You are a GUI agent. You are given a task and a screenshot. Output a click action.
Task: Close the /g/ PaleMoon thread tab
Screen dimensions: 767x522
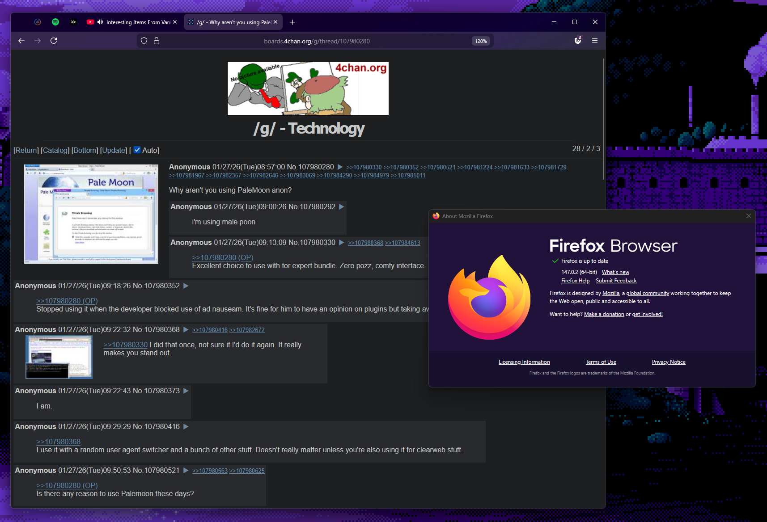(x=275, y=22)
